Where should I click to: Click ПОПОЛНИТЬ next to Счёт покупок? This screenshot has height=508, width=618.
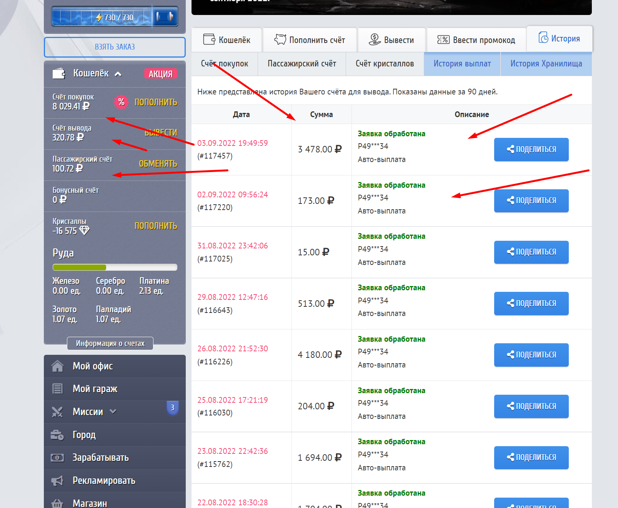(x=156, y=102)
